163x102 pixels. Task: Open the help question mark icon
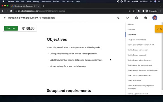136,18
